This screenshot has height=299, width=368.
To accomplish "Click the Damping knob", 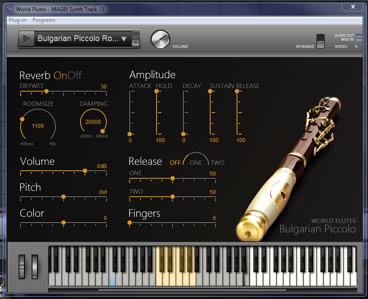I will 93,122.
